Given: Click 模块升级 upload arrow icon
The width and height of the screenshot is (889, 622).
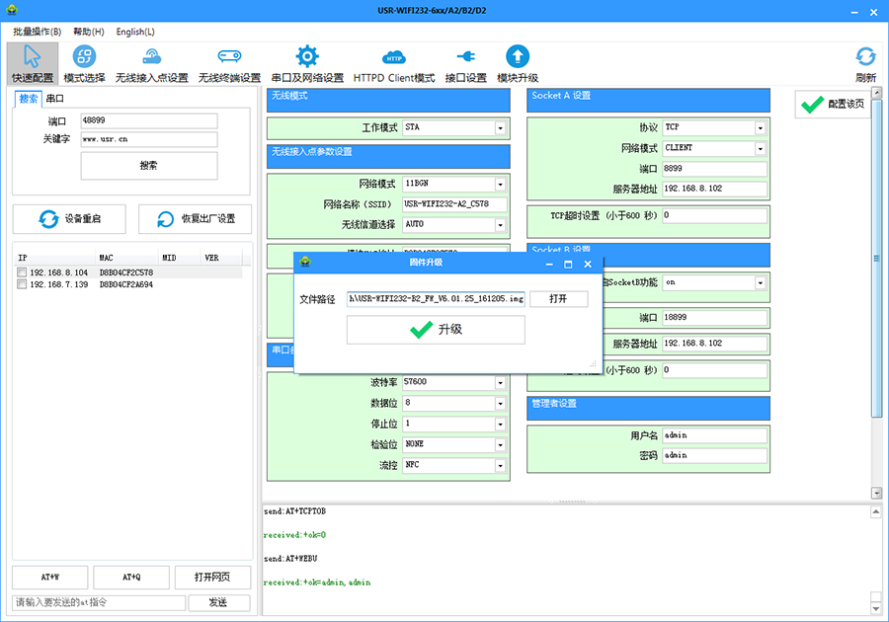Looking at the screenshot, I should pos(518,56).
